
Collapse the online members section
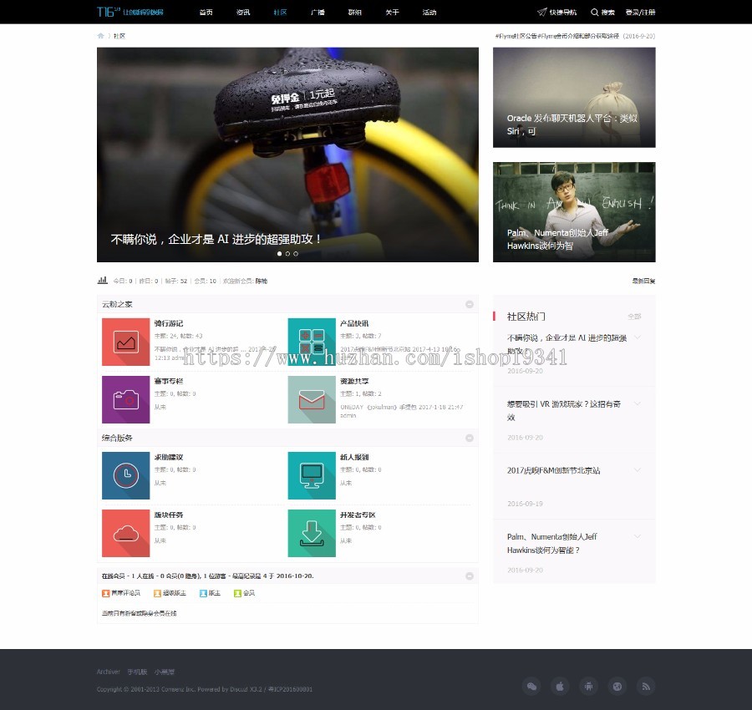tap(470, 576)
